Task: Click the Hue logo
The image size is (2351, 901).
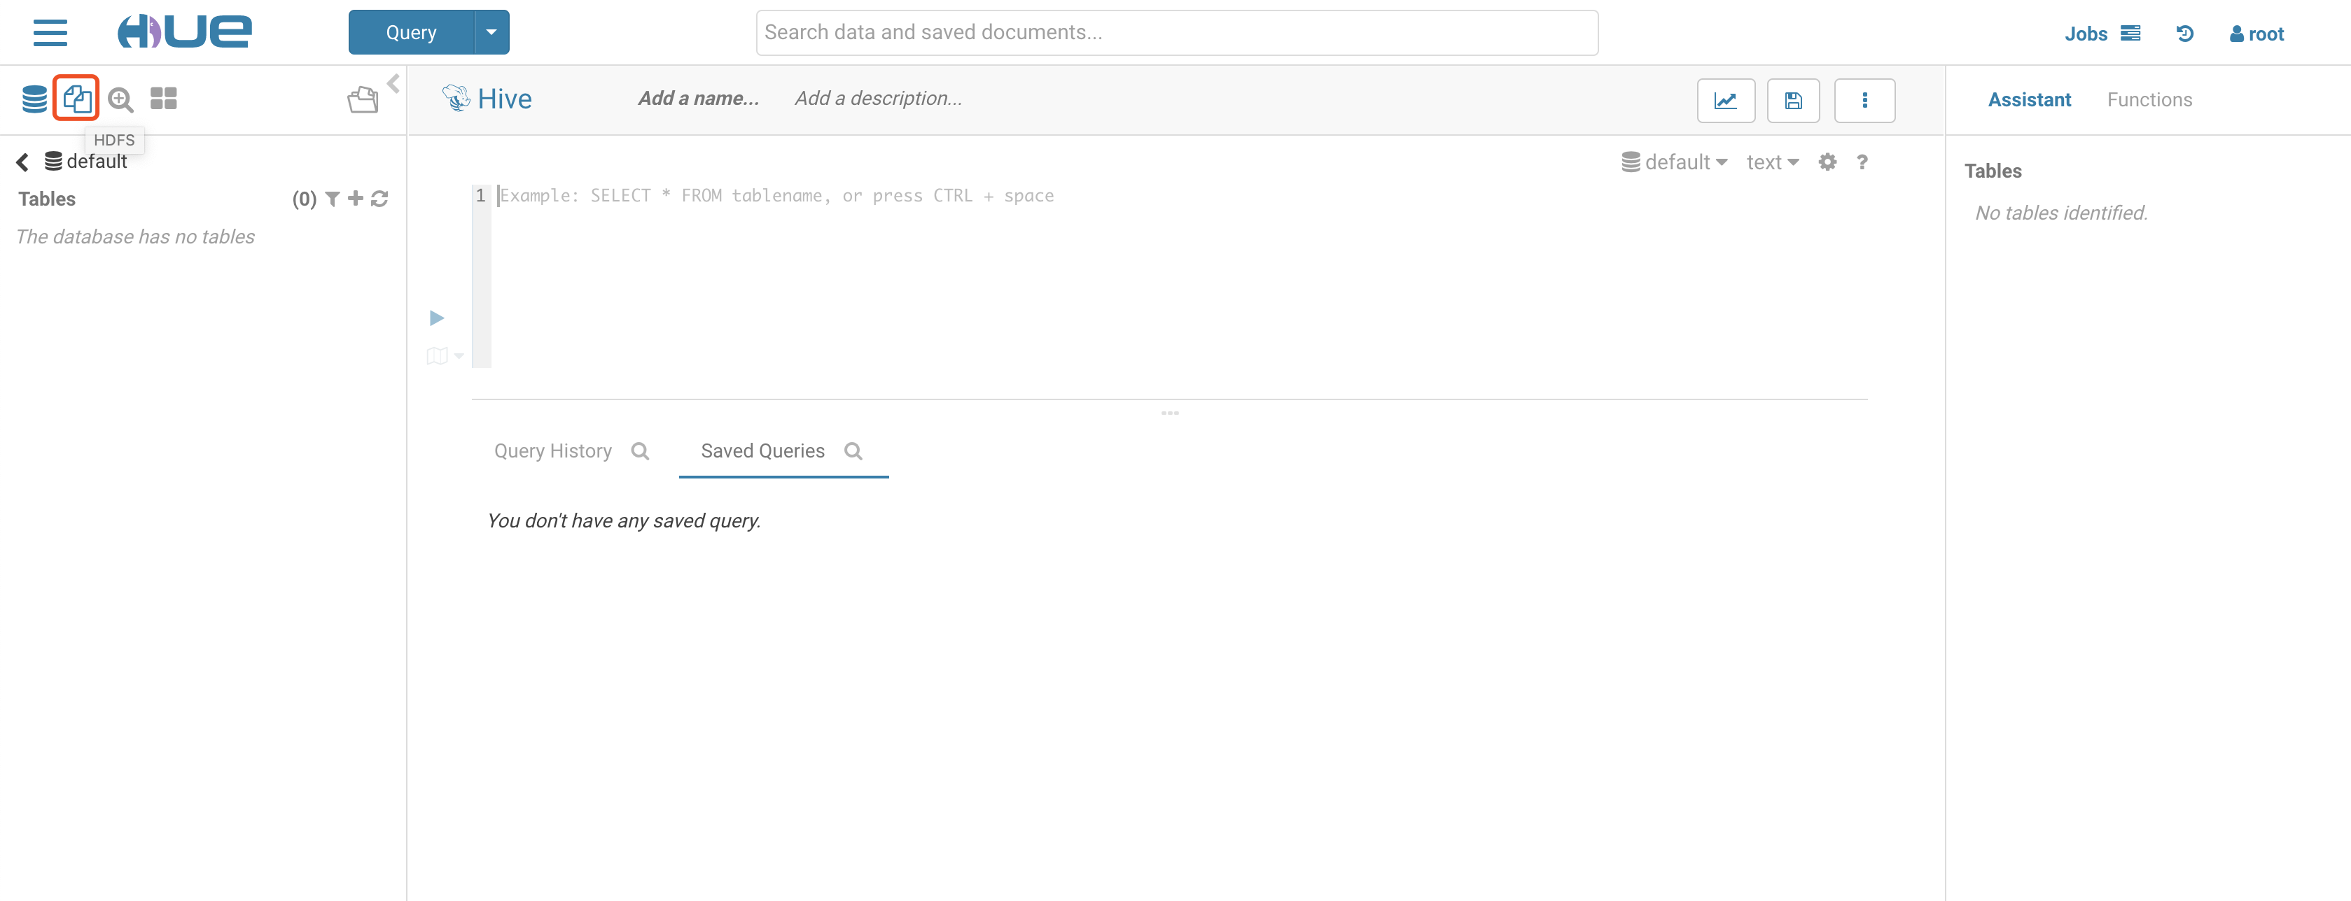Action: (x=184, y=32)
